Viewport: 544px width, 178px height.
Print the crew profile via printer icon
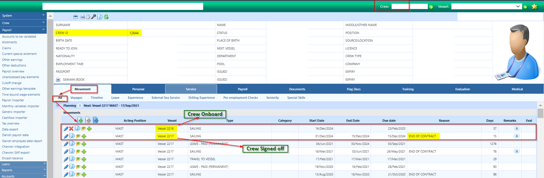tap(82, 17)
